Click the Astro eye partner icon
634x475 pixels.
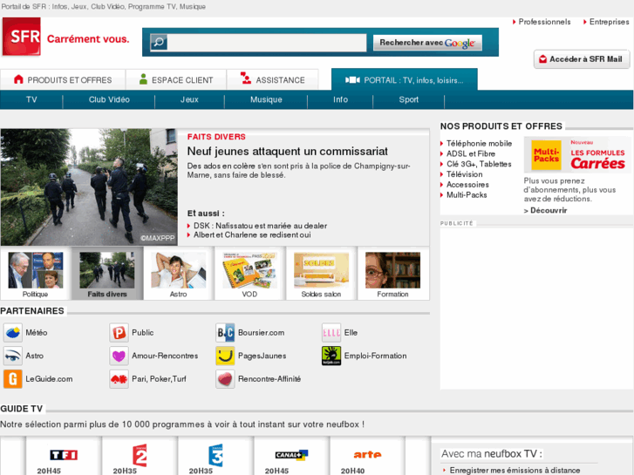(x=12, y=356)
